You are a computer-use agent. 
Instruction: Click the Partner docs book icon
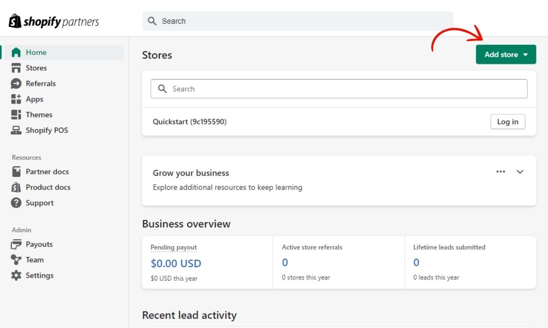click(x=16, y=171)
